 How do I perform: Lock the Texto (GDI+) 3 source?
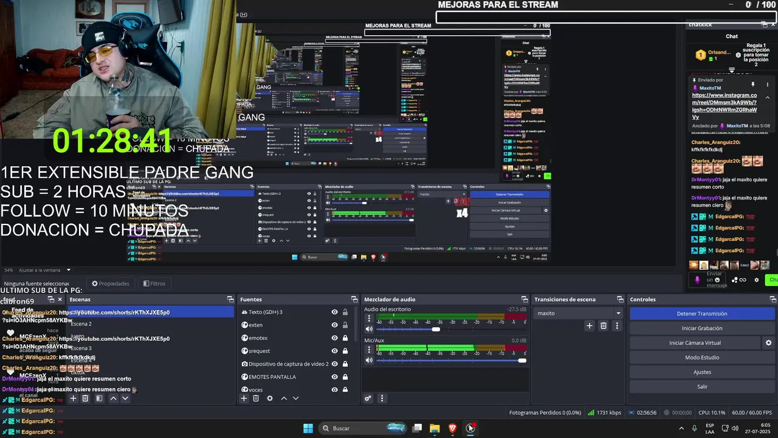[345, 312]
